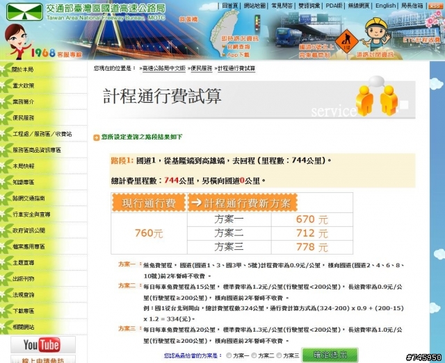This screenshot has height=363, width=445.
Task: Switch to the English site
Action: tap(385, 6)
